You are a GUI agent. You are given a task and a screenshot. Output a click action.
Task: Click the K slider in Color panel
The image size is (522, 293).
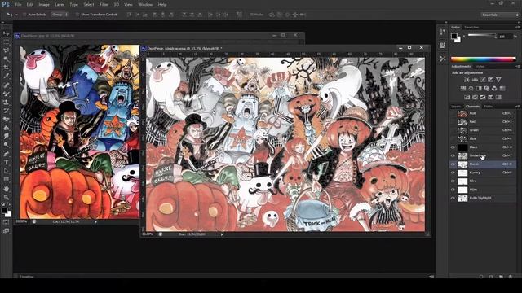[482, 36]
